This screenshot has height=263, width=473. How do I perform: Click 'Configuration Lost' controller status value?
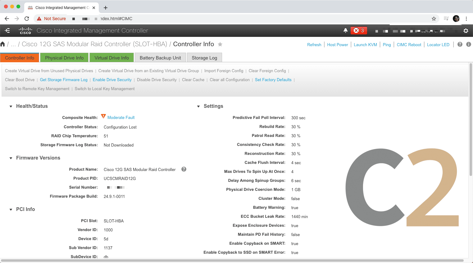pos(120,127)
